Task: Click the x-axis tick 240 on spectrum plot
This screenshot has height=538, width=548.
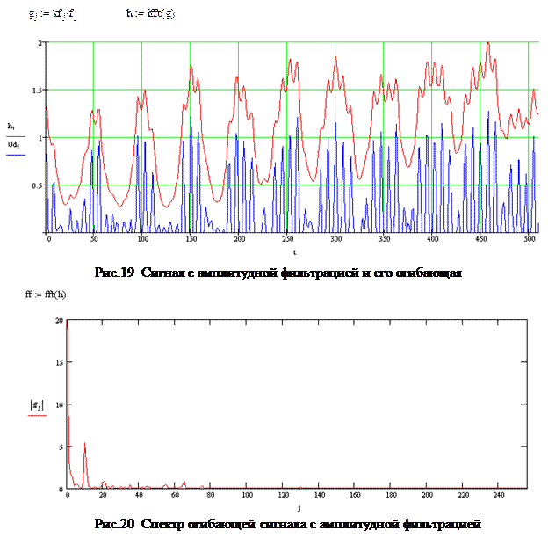Action: (497, 497)
